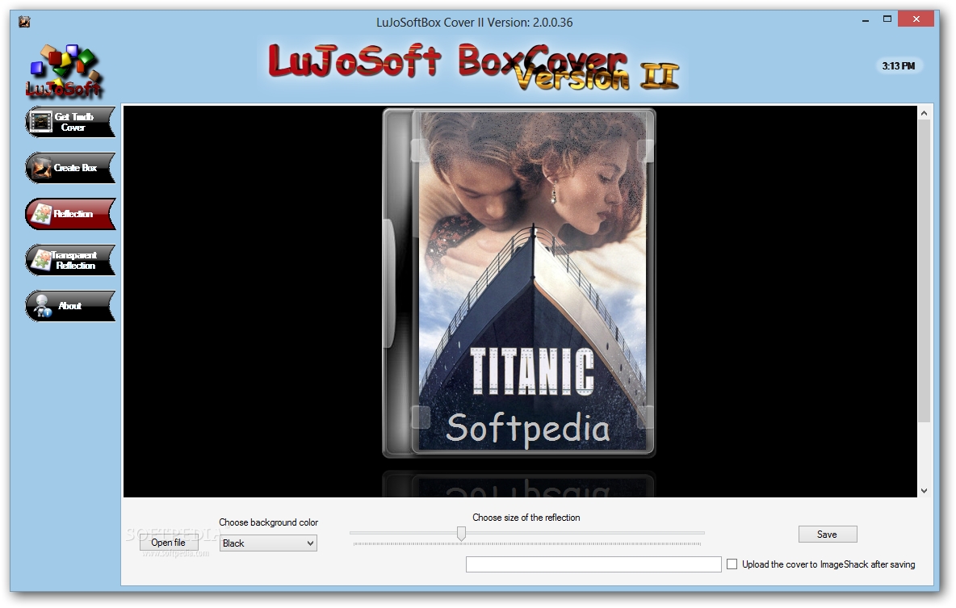This screenshot has width=956, height=608.
Task: Click the 3:13 PM clock display
Action: click(x=898, y=66)
